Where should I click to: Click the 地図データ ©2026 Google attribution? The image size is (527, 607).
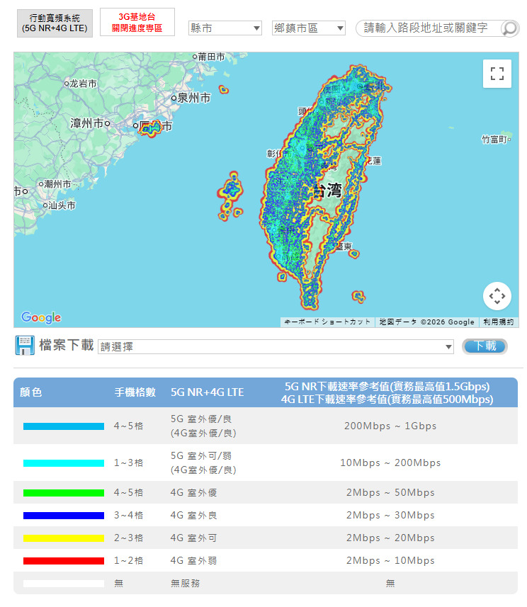pyautogui.click(x=426, y=322)
